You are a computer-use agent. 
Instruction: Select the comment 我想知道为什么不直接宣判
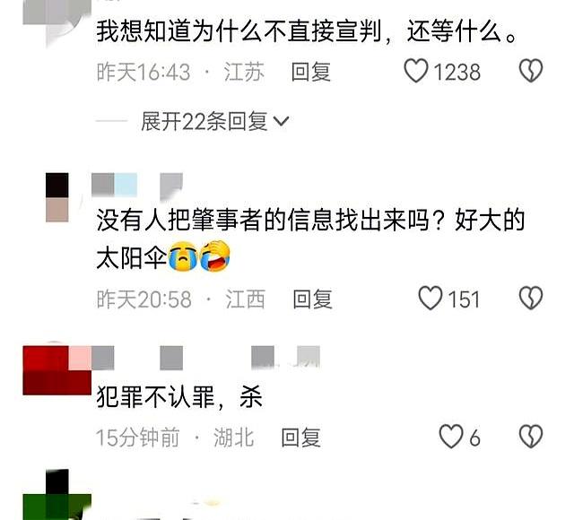(307, 30)
